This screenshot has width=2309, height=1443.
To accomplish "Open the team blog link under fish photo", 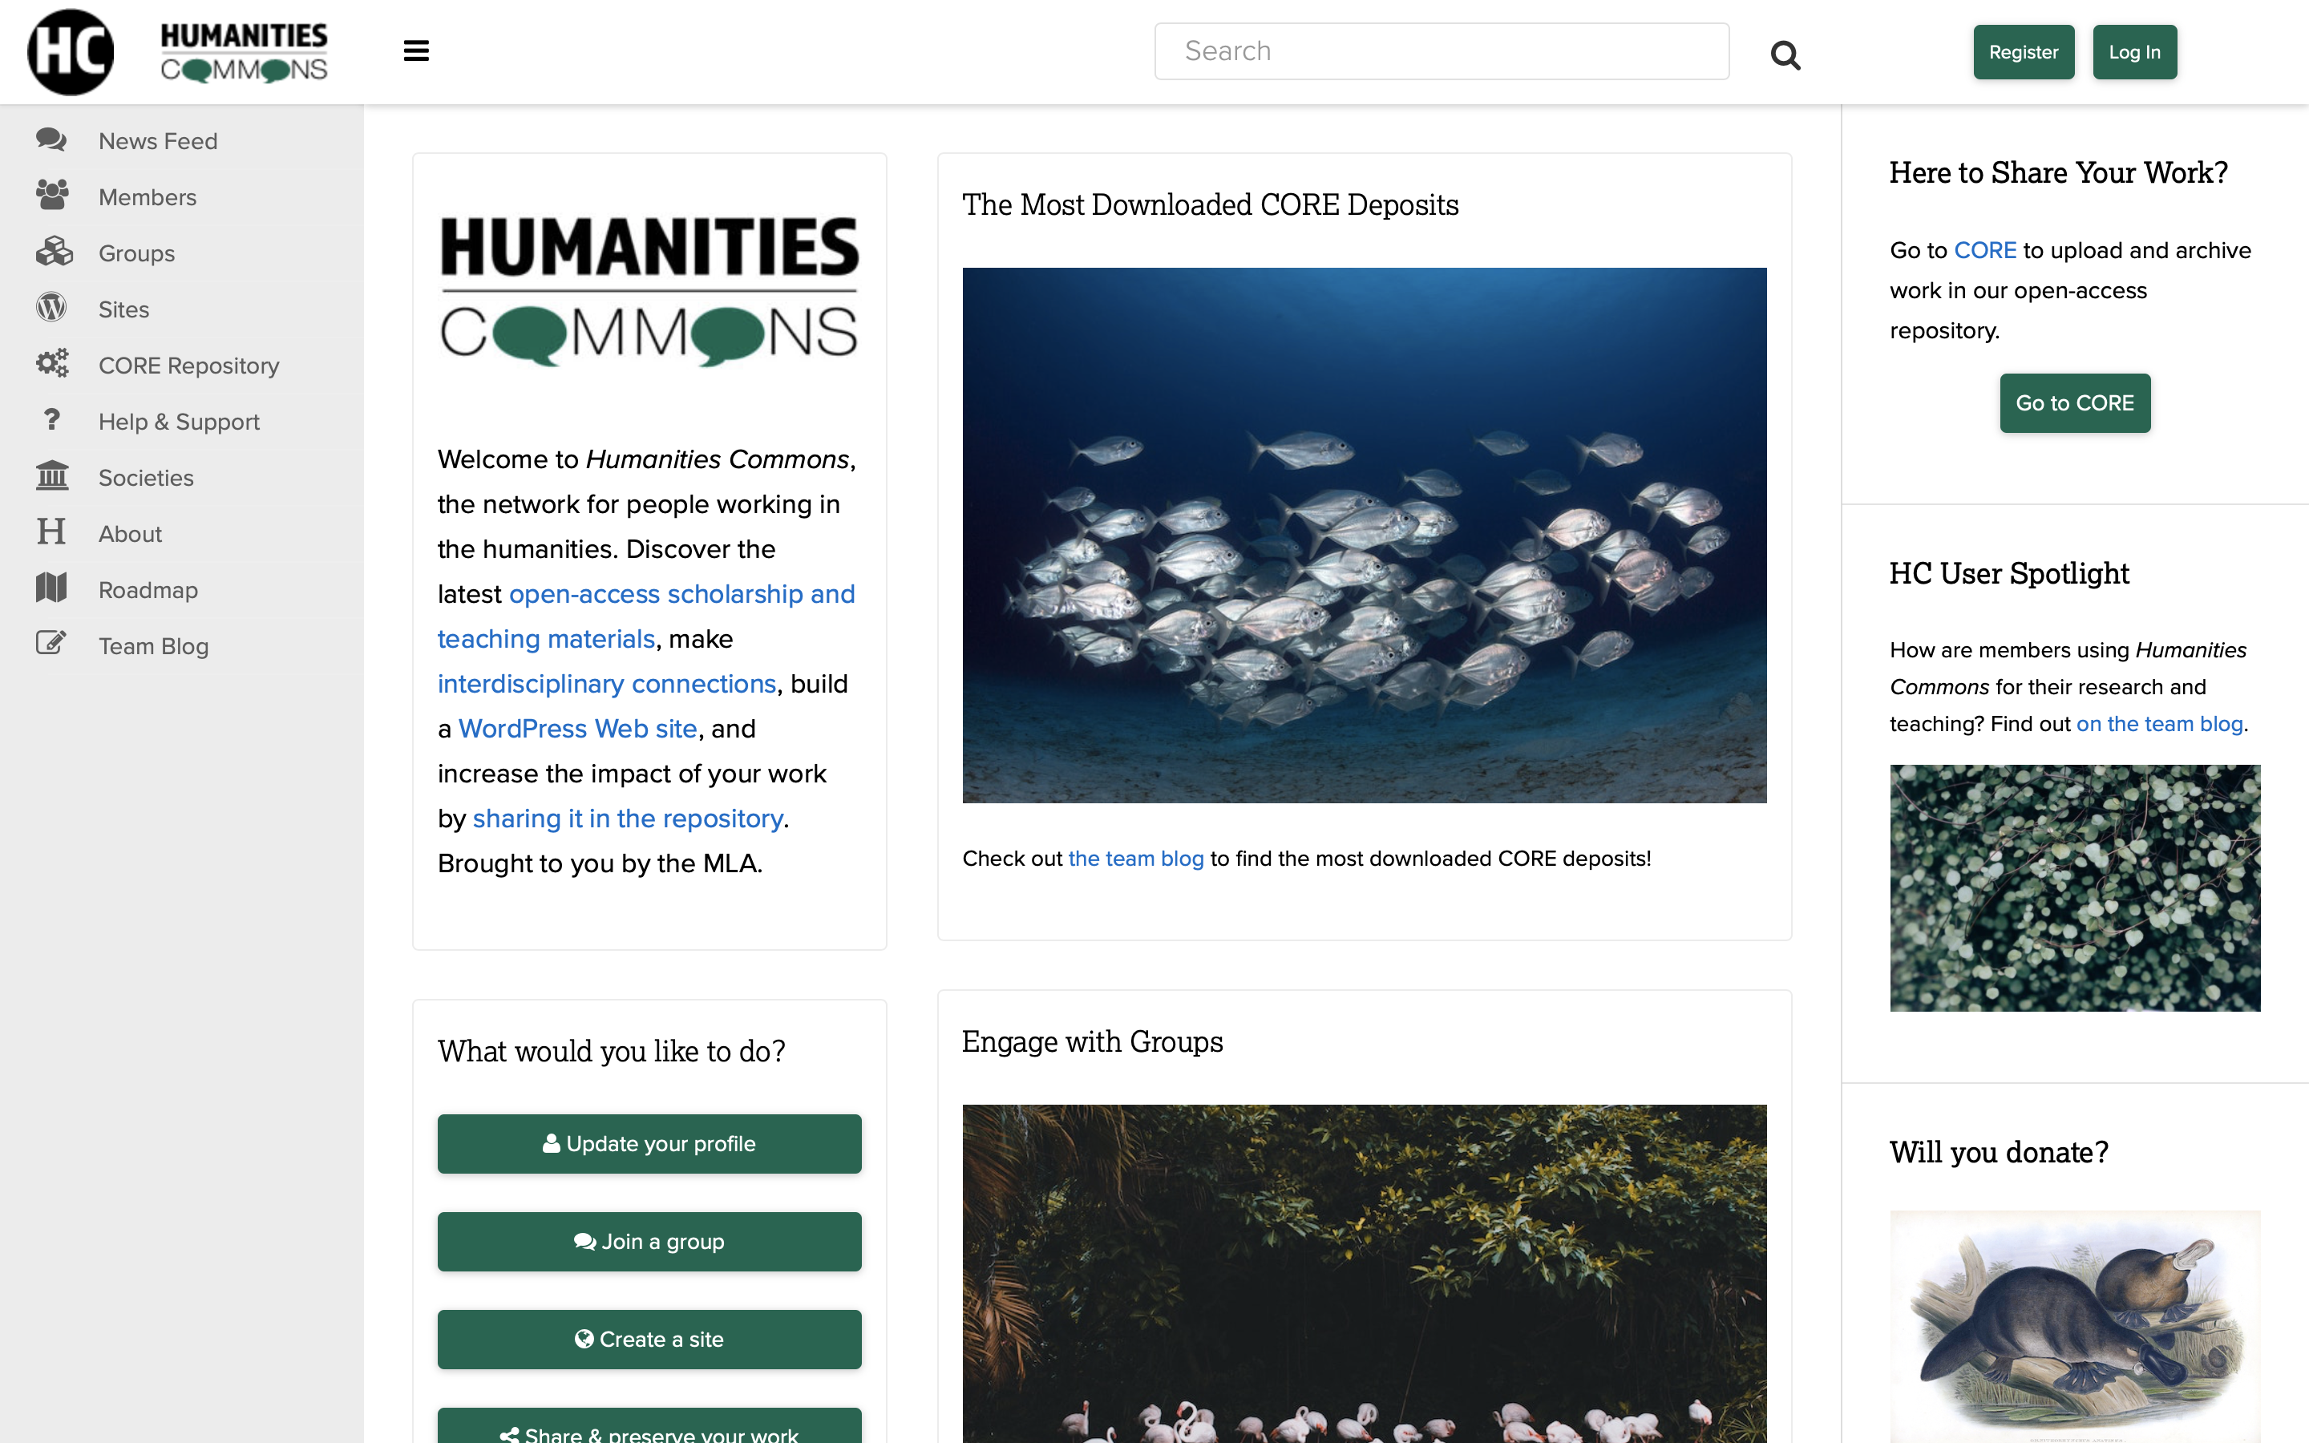I will [1134, 858].
